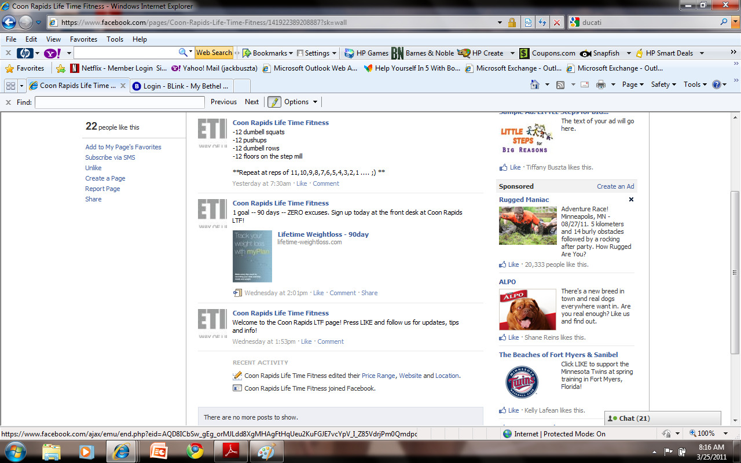Click the Web Search button
The image size is (741, 463).
click(214, 53)
